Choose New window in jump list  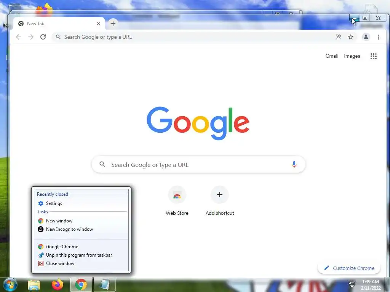coord(81,221)
